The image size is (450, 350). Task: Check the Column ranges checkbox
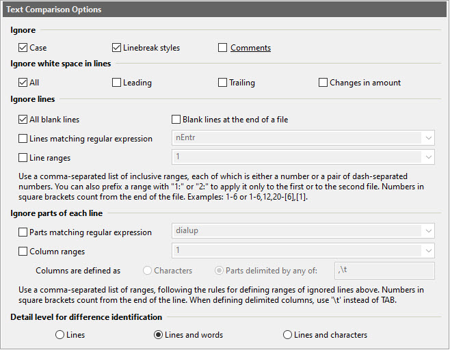click(x=24, y=252)
